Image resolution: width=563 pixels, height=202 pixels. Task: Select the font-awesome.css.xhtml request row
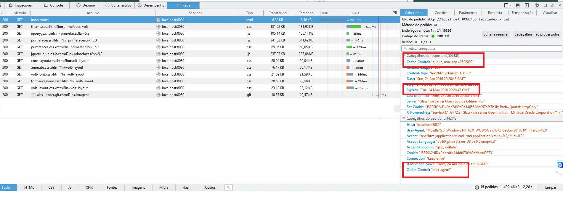(x=200, y=81)
